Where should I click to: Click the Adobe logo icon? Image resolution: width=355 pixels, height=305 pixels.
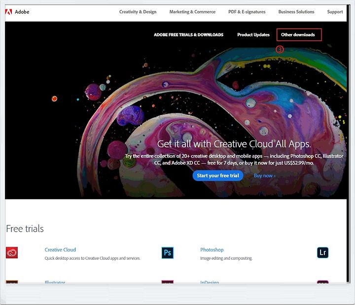[8, 12]
